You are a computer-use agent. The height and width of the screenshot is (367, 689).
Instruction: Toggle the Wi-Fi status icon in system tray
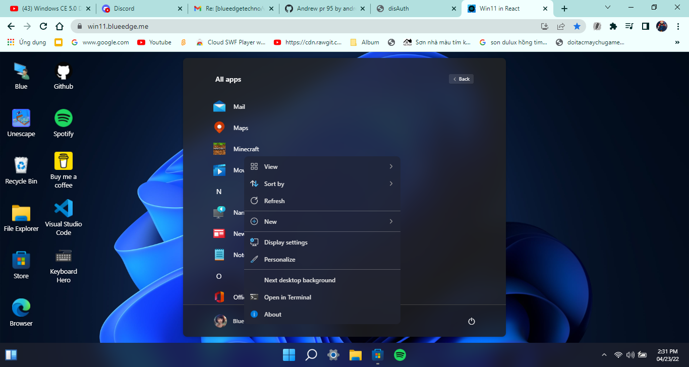coord(617,355)
